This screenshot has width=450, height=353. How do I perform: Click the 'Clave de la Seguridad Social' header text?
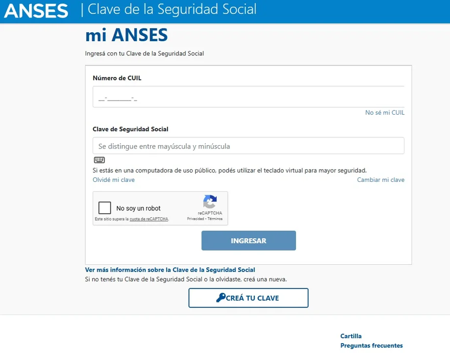pyautogui.click(x=171, y=9)
